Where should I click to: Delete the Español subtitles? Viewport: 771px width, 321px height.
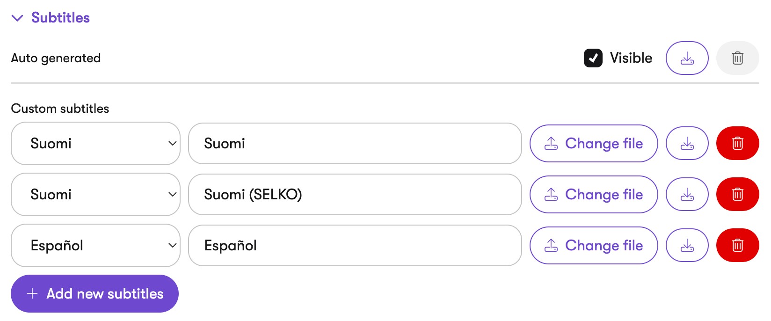(737, 245)
